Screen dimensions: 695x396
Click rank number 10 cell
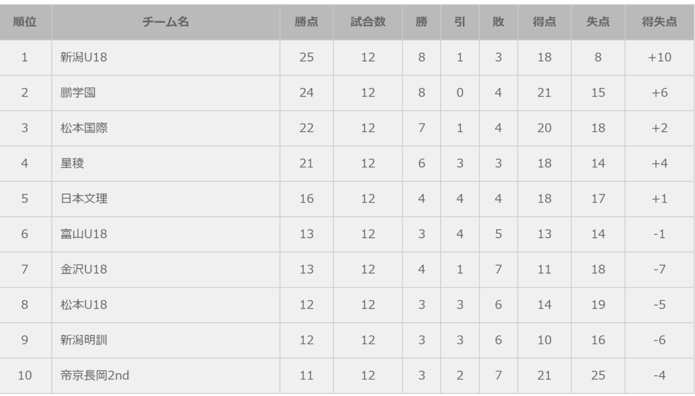pyautogui.click(x=24, y=375)
